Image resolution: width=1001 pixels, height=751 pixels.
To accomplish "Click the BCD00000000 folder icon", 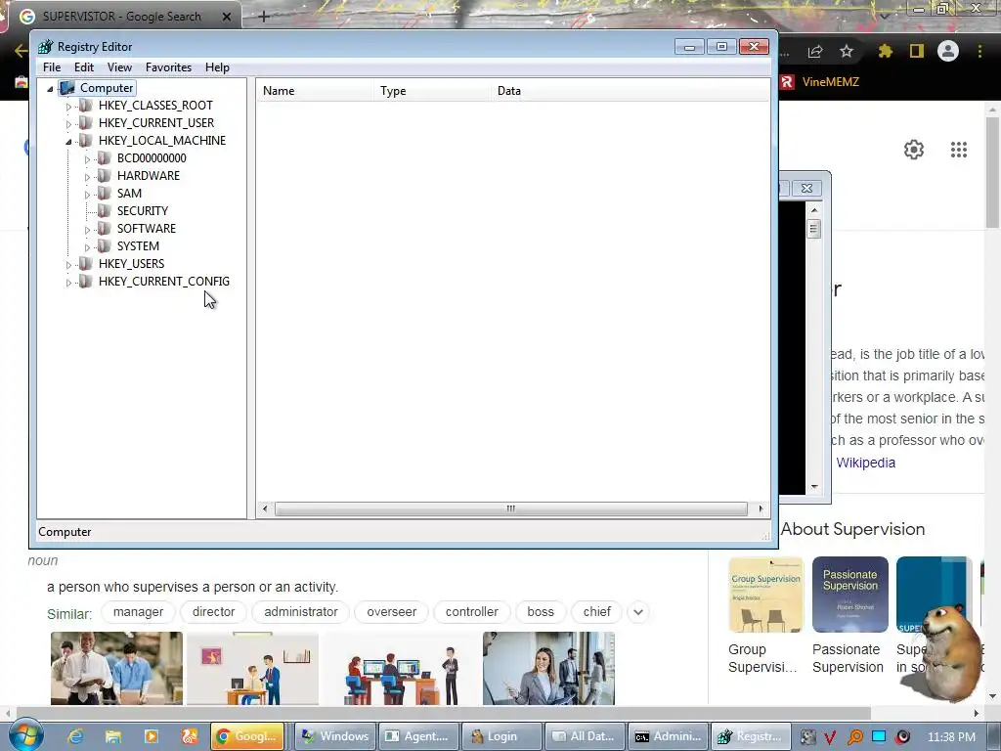I will coord(104,158).
